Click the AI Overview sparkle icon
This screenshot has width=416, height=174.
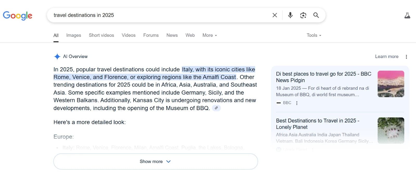57,56
